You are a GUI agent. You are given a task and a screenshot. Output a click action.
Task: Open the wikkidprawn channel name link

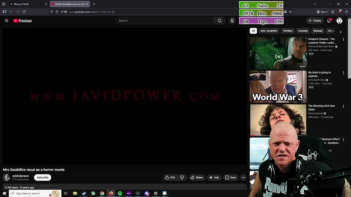tap(21, 176)
